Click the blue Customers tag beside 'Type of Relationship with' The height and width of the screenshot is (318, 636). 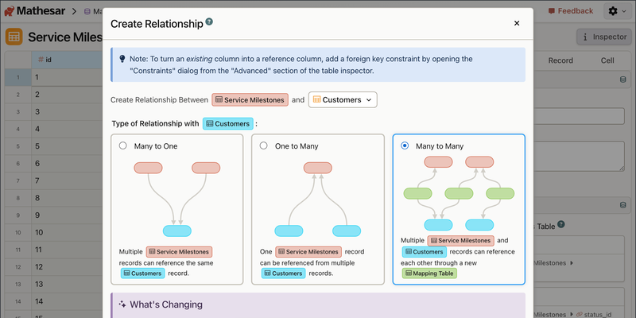(228, 124)
